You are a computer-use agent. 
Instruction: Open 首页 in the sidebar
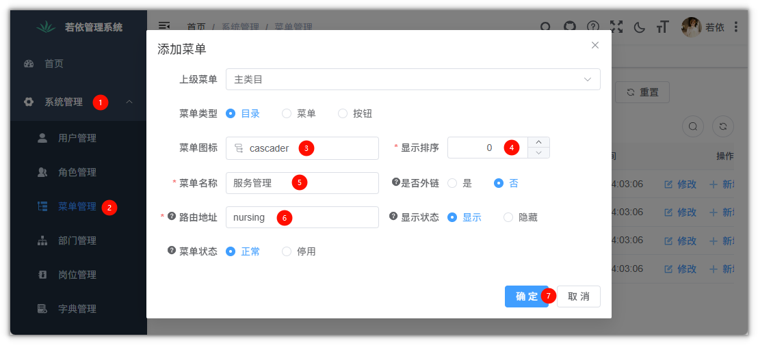tap(78, 64)
